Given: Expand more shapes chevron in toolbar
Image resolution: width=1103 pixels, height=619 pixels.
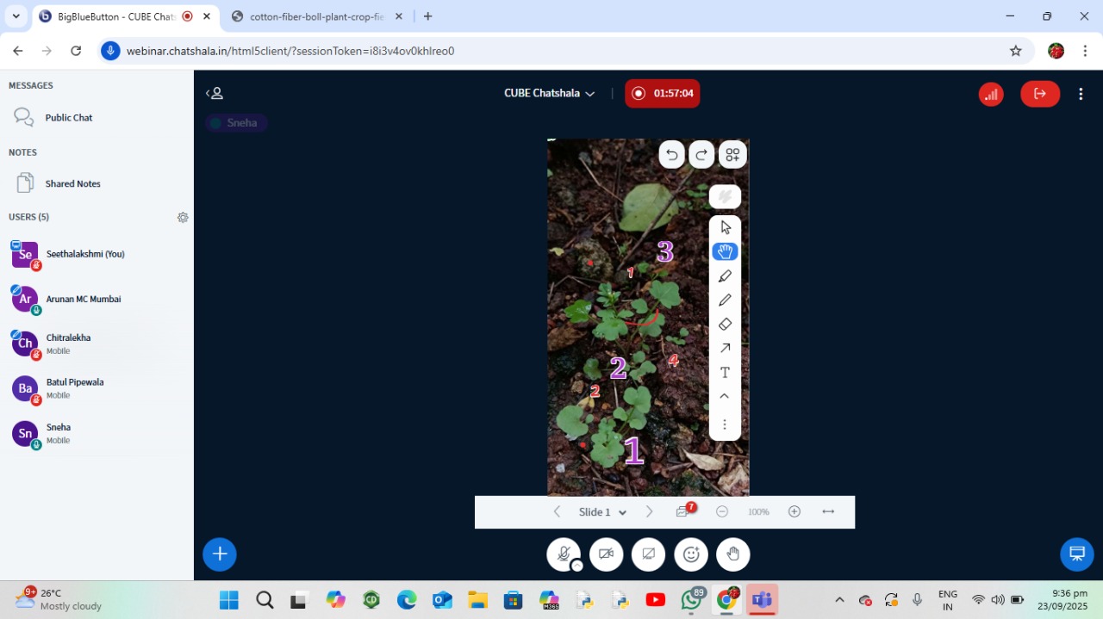Looking at the screenshot, I should 725,396.
